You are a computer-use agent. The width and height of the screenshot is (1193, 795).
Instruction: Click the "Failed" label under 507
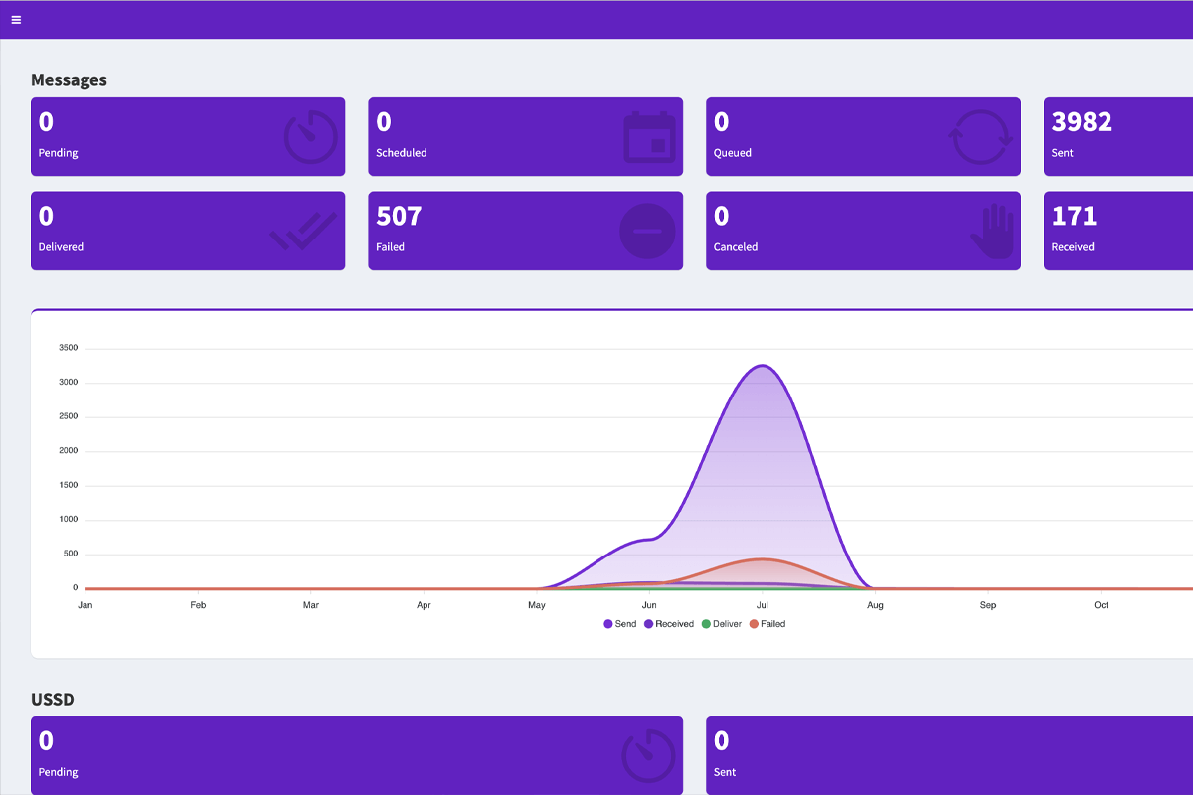[391, 247]
